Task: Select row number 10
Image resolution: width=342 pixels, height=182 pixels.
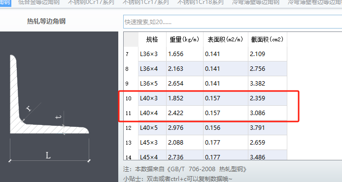Action: 131,98
